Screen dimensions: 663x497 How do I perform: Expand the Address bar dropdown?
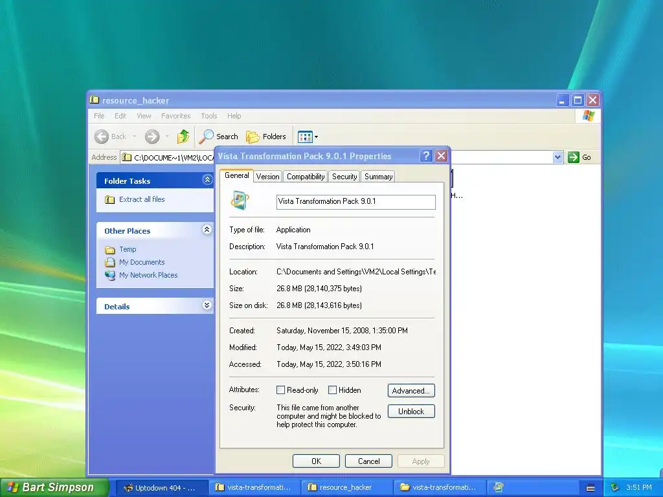557,157
